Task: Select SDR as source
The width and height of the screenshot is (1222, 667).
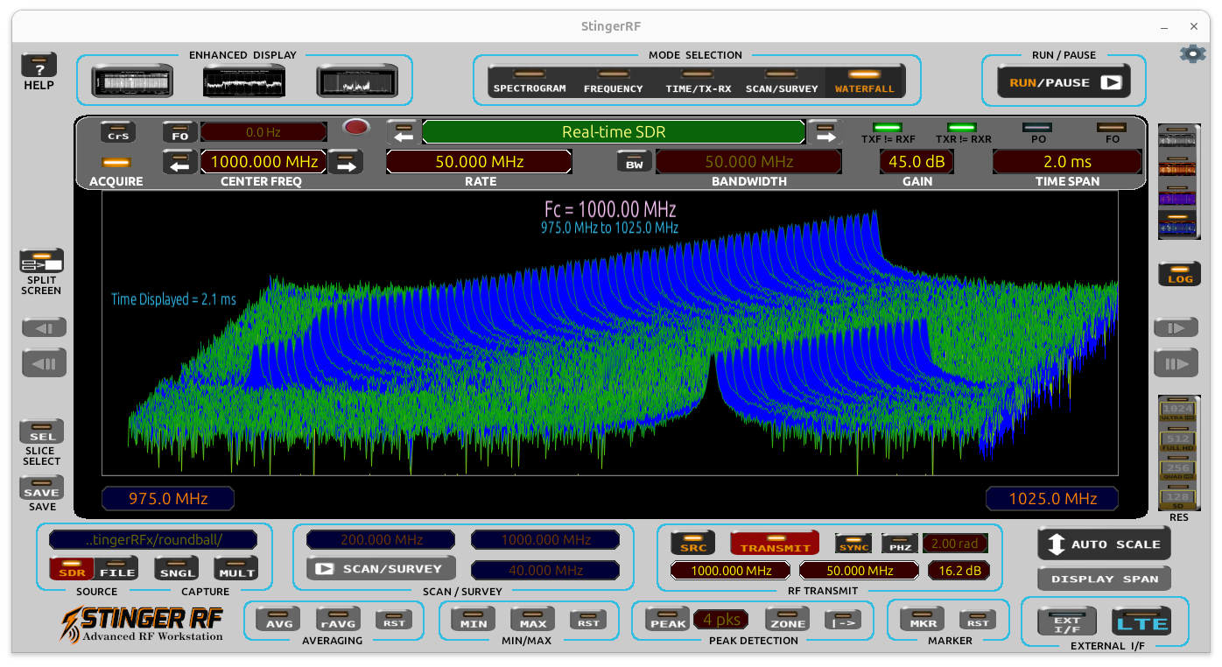Action: pyautogui.click(x=72, y=568)
